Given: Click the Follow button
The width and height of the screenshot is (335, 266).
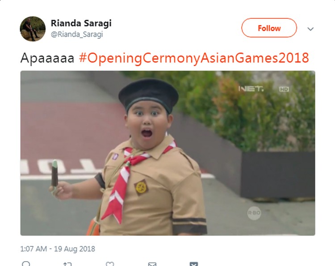Looking at the screenshot, I should 269,28.
